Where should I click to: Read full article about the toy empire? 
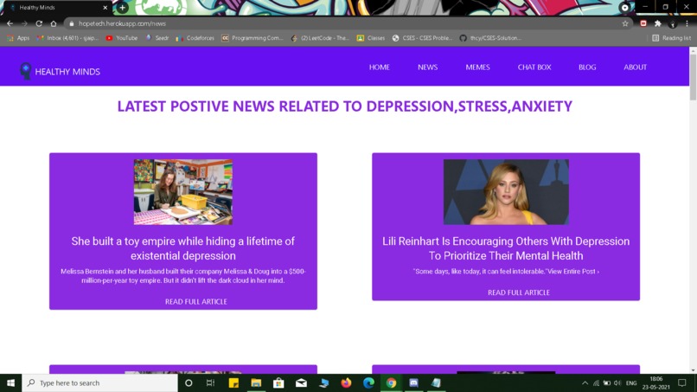(196, 302)
